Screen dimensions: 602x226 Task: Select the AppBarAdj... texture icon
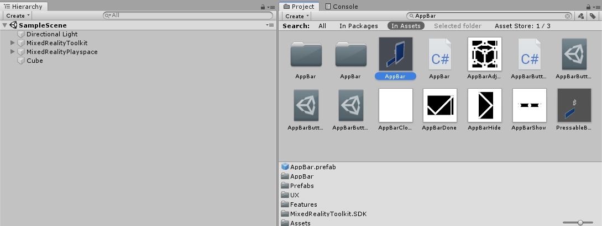(x=484, y=54)
